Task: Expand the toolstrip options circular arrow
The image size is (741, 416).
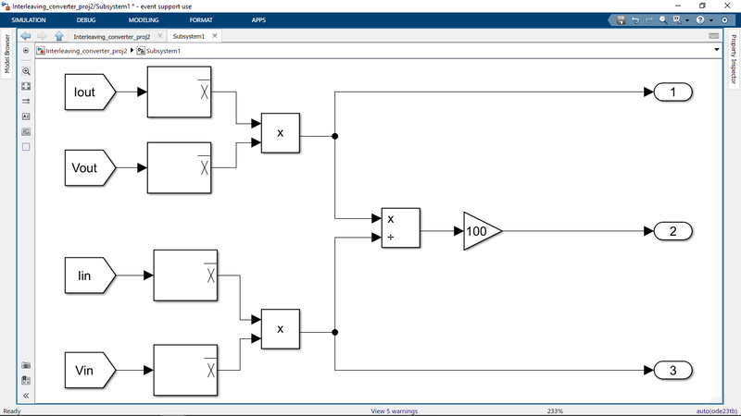Action: click(725, 19)
